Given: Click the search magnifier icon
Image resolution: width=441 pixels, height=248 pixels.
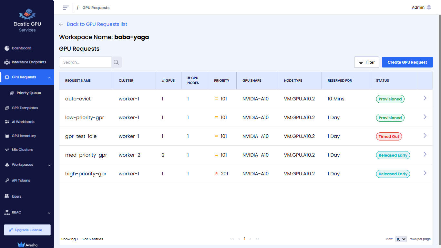Looking at the screenshot, I should pyautogui.click(x=117, y=62).
